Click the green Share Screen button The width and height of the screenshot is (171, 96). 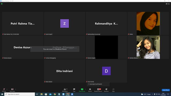click(82, 90)
